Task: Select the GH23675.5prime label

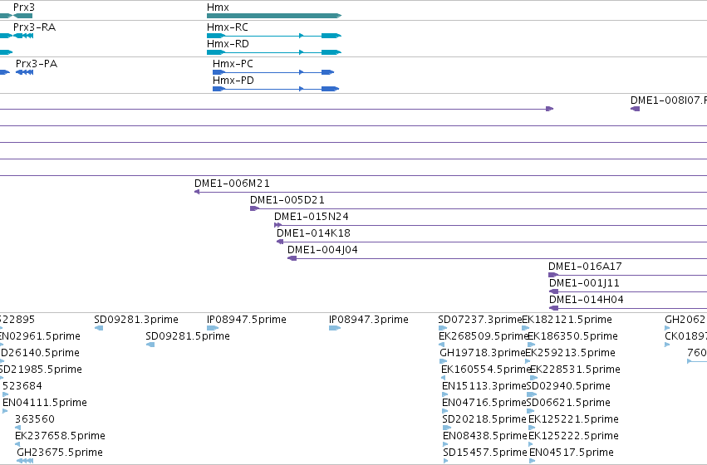Action: [60, 453]
